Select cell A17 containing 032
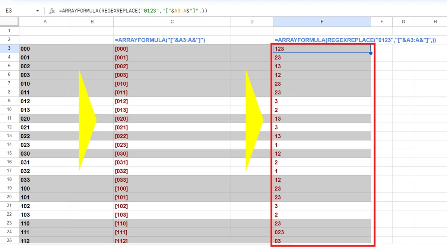Screen dimensions: 447x247 tap(45, 171)
